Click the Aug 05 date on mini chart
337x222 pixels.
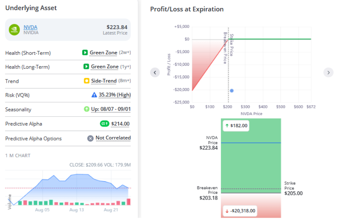pos(42,210)
